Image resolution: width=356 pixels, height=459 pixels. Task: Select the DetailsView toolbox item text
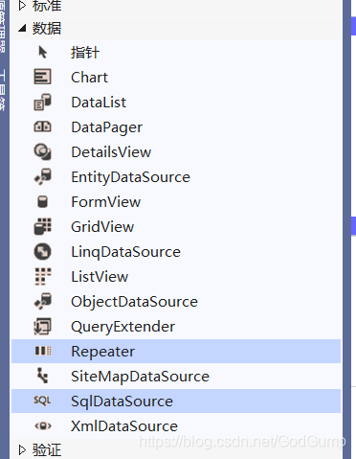[x=111, y=152]
